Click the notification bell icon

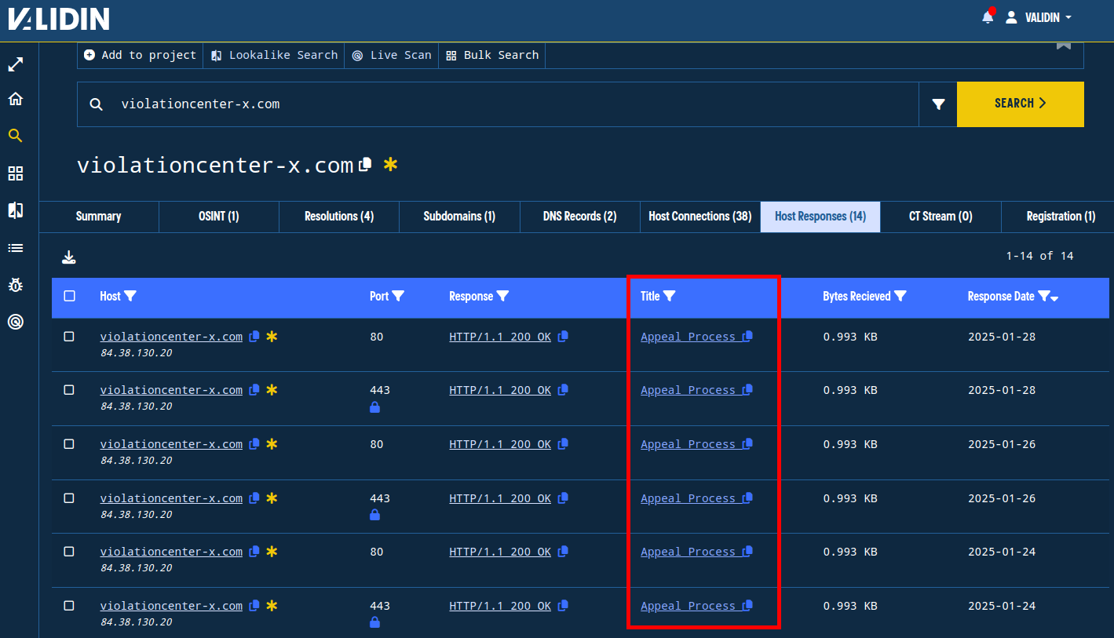coord(988,17)
